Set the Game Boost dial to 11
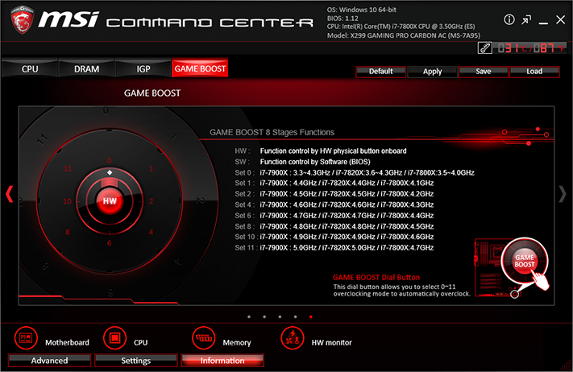The image size is (573, 372). [68, 168]
